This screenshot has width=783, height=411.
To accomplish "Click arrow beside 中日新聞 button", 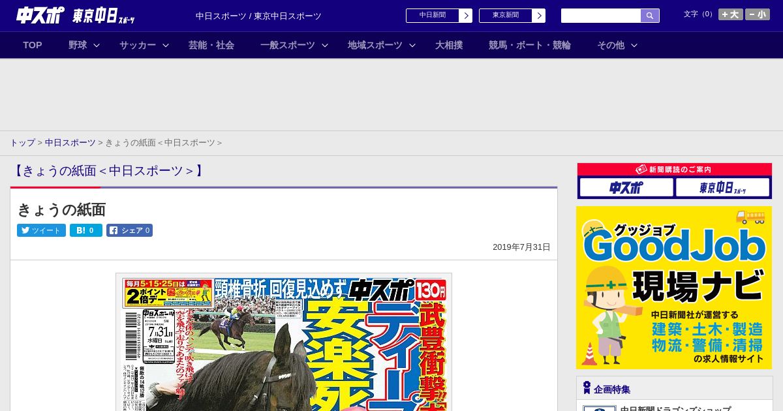I will (466, 16).
